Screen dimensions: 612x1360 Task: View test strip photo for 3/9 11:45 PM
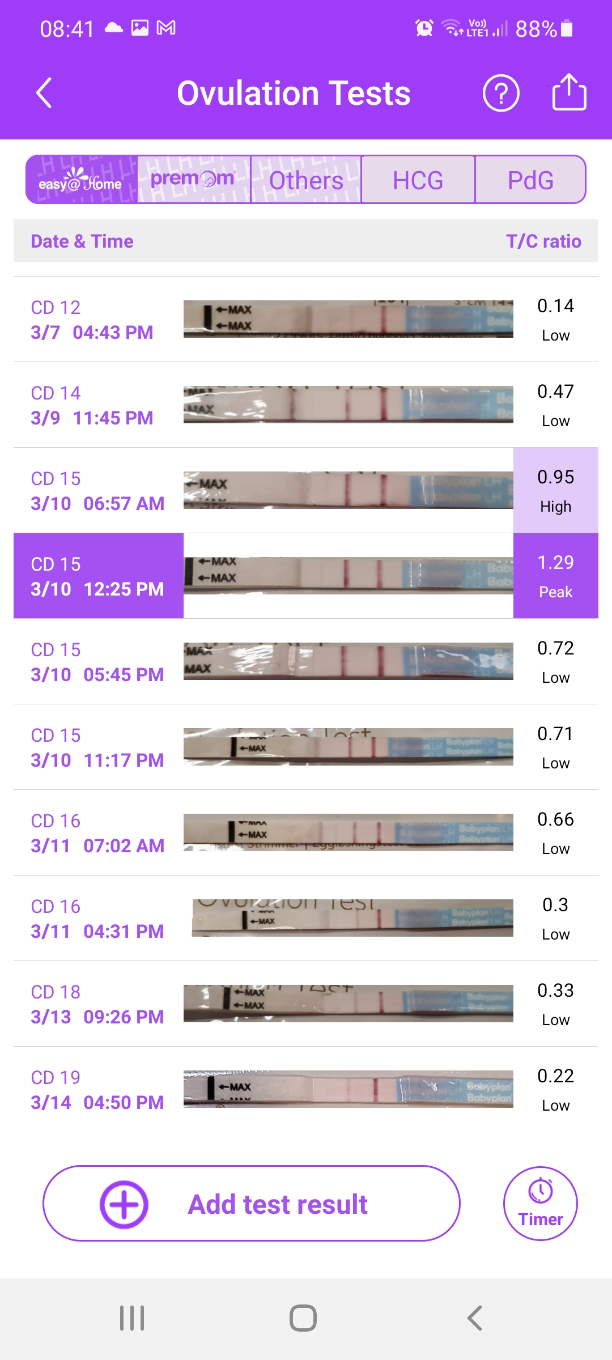pyautogui.click(x=348, y=405)
